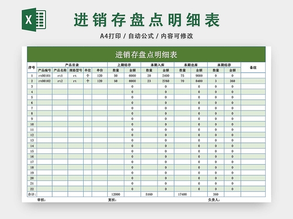Select the 单价 column header
Screen dimensions: 293x219
[x=99, y=70]
